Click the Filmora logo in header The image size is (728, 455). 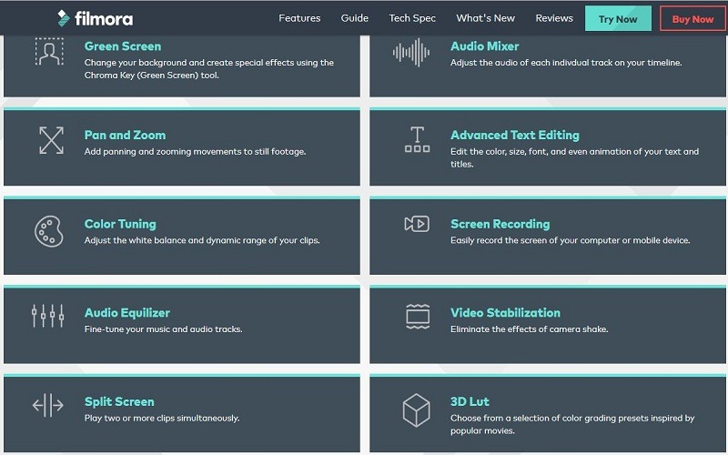94,18
